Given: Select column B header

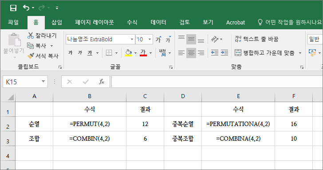Looking at the screenshot, I should 90,96.
